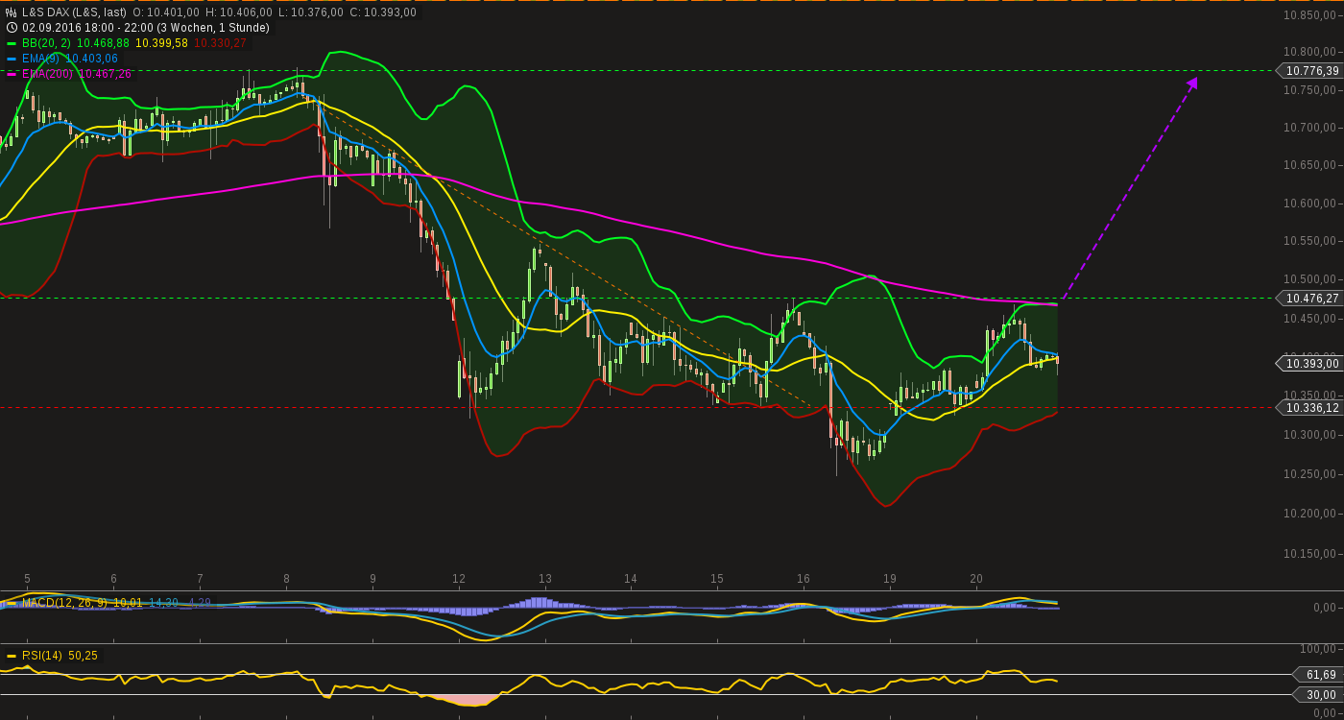Click the 10.300,00 price axis label
Viewport: 1344px width, 720px height.
1311,435
